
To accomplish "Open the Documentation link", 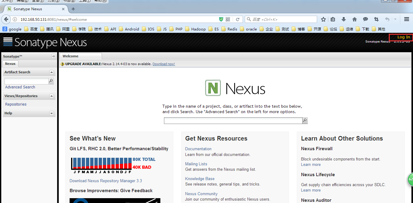I will click(x=198, y=149).
